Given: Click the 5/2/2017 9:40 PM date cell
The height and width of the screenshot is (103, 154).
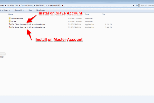Looking at the screenshot, I should click(x=74, y=24).
